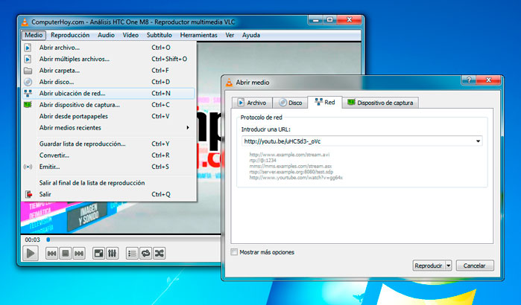Click the Cancelar button
The image size is (521, 305).
click(475, 266)
